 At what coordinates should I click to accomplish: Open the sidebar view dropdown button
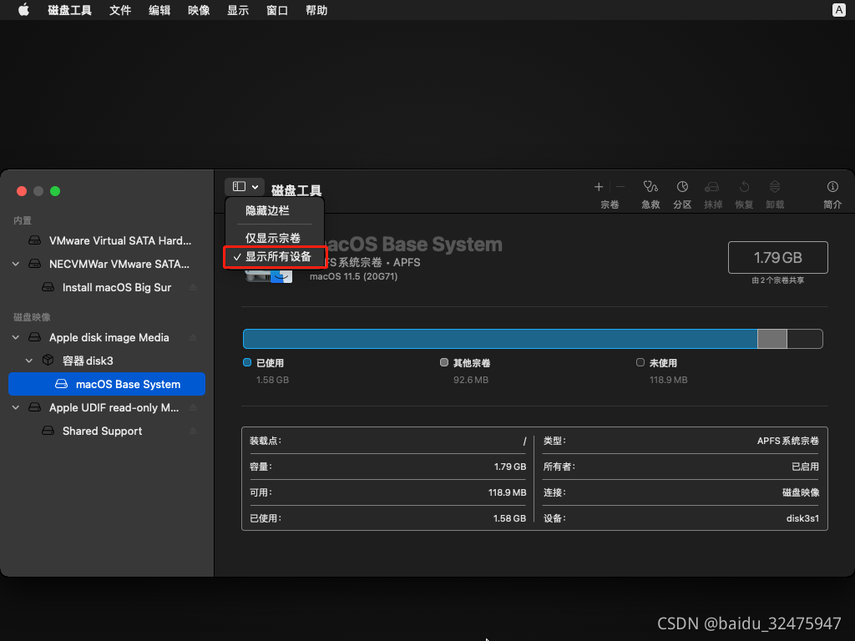point(244,187)
